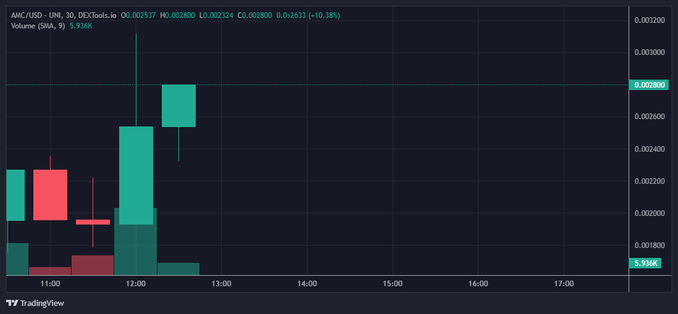678x314 pixels.
Task: Click the green volume bar at 12:30
Action: point(178,268)
